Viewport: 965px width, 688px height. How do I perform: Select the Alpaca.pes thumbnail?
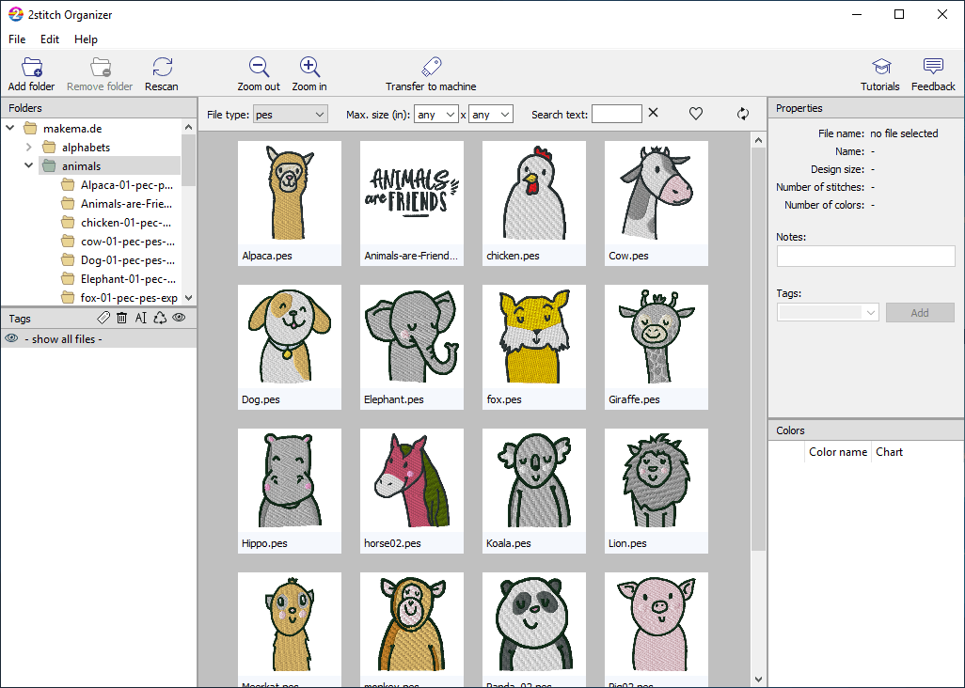(290, 204)
